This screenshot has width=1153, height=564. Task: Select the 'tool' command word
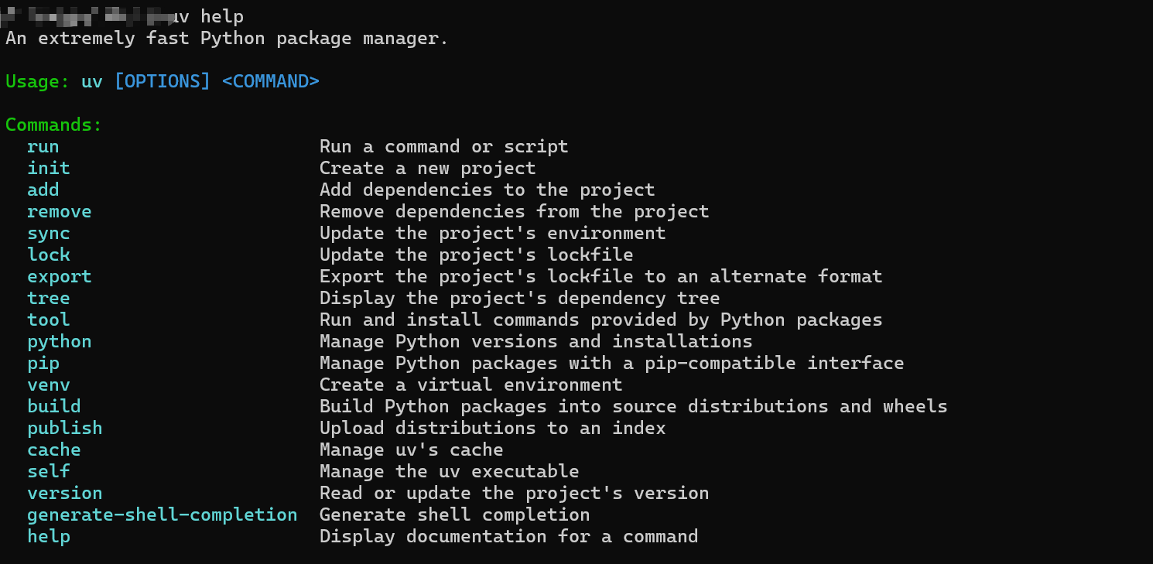pos(49,320)
